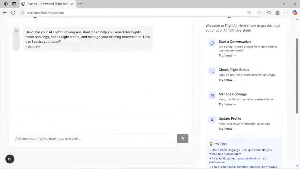Click 'Keep your travel information up to date' text
The width and height of the screenshot is (300, 169).
[244, 124]
